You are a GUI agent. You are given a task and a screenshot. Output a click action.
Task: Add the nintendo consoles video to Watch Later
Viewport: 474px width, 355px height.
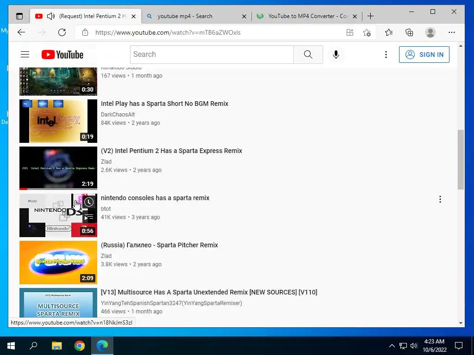[88, 202]
